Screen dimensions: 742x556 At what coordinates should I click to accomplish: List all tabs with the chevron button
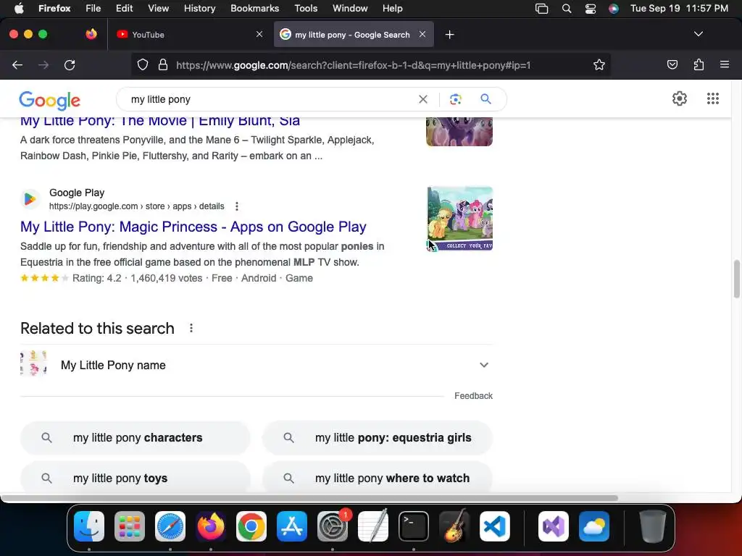coord(698,34)
